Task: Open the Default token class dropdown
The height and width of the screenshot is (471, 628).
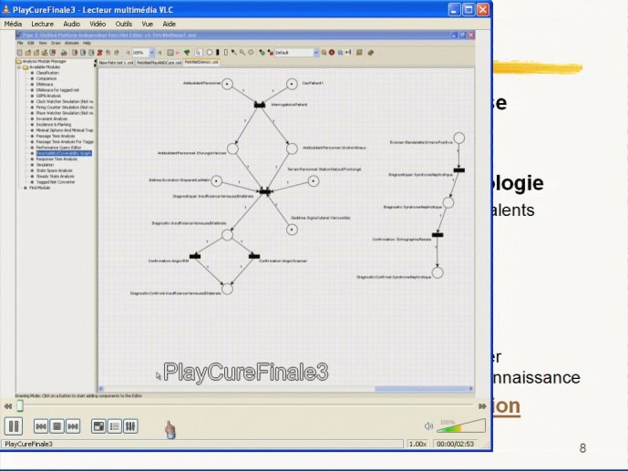Action: pyautogui.click(x=316, y=53)
